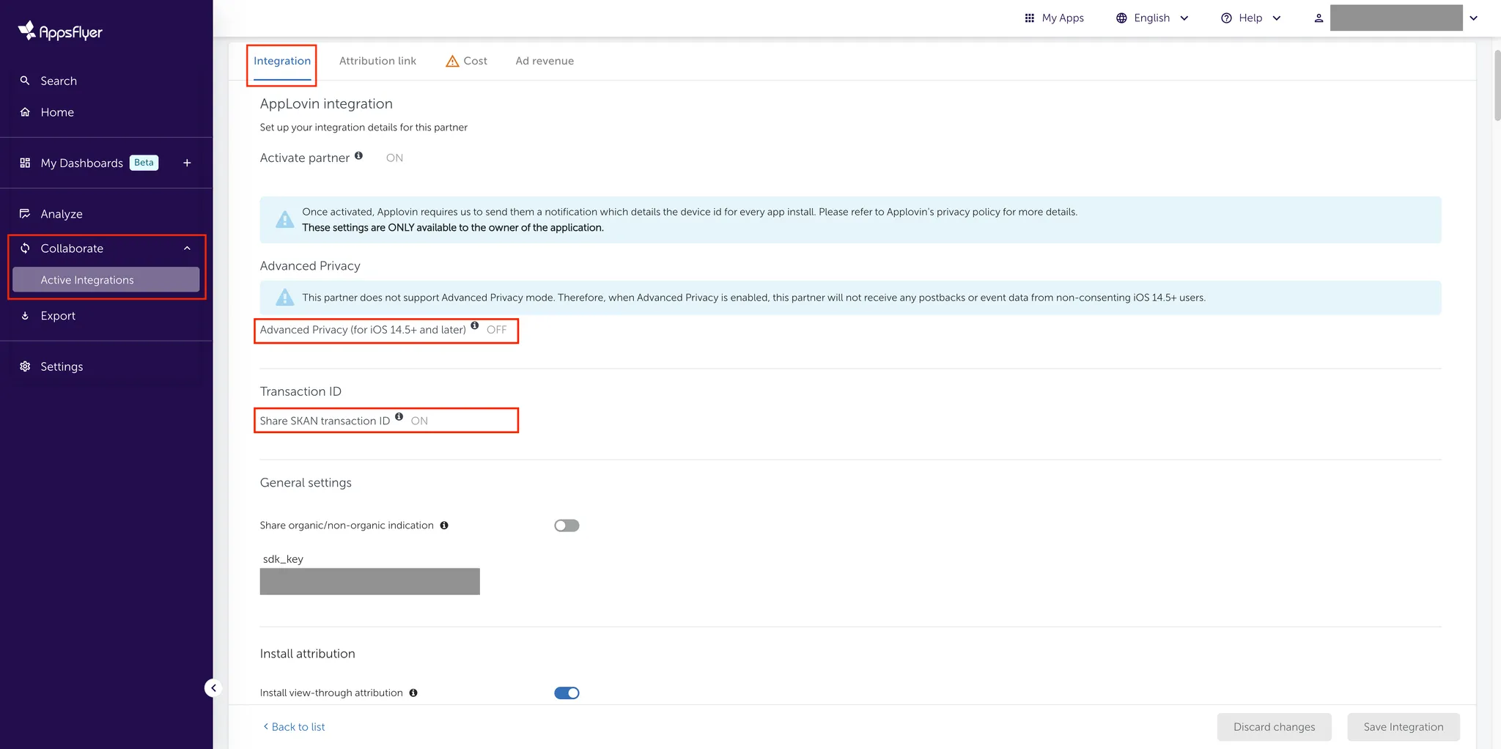Click the AppsFlyer logo
Screen dimensions: 1501x749
tap(60, 31)
